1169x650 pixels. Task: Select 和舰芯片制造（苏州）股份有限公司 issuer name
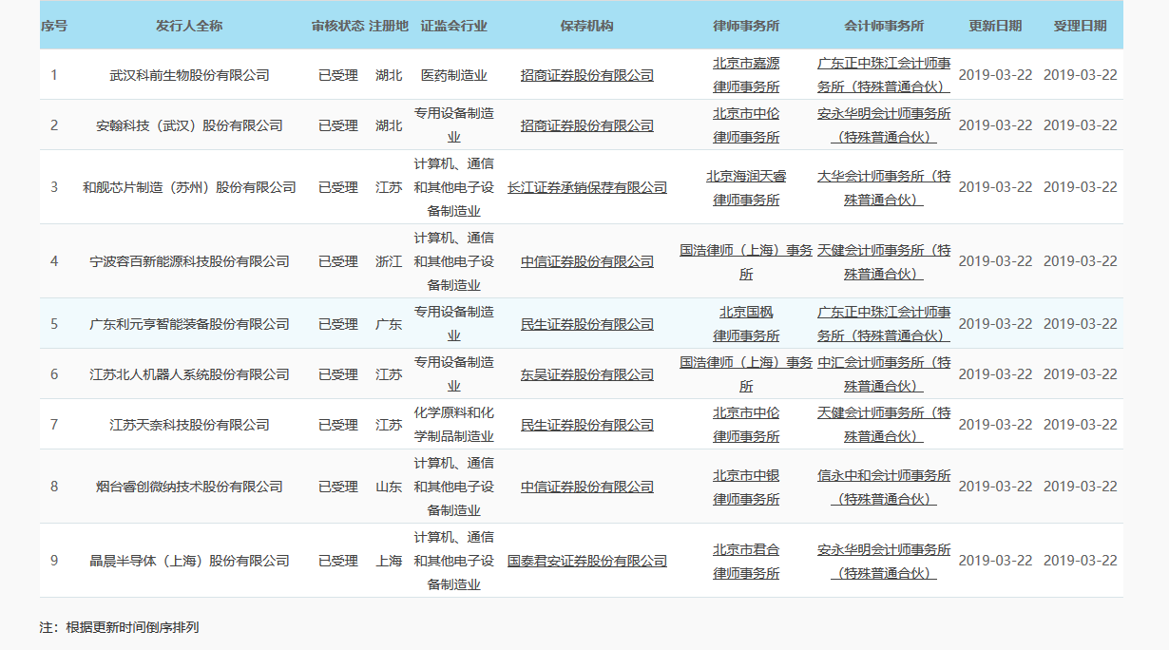(x=189, y=187)
